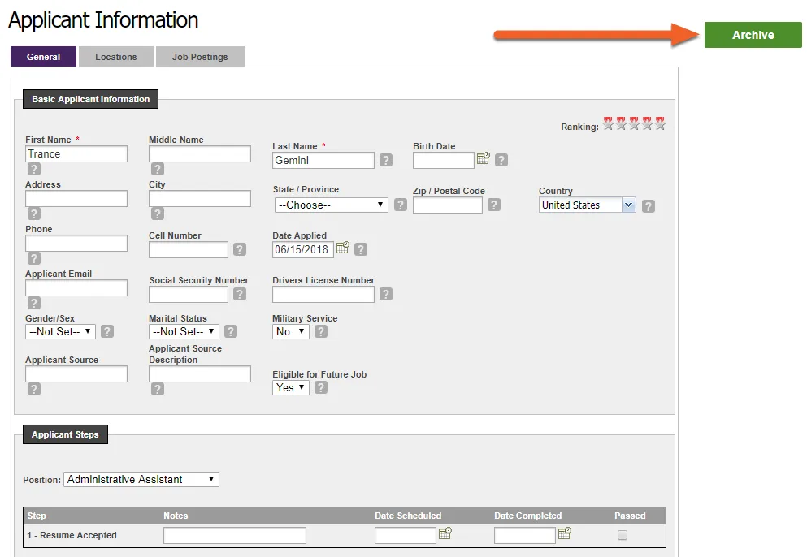Switch to the General tab
The height and width of the screenshot is (557, 807).
coord(43,57)
